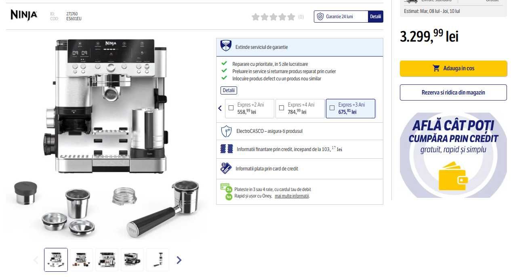Screen dimensions: 513x277
Task: Select the first product thumbnail
Action: tap(56, 260)
